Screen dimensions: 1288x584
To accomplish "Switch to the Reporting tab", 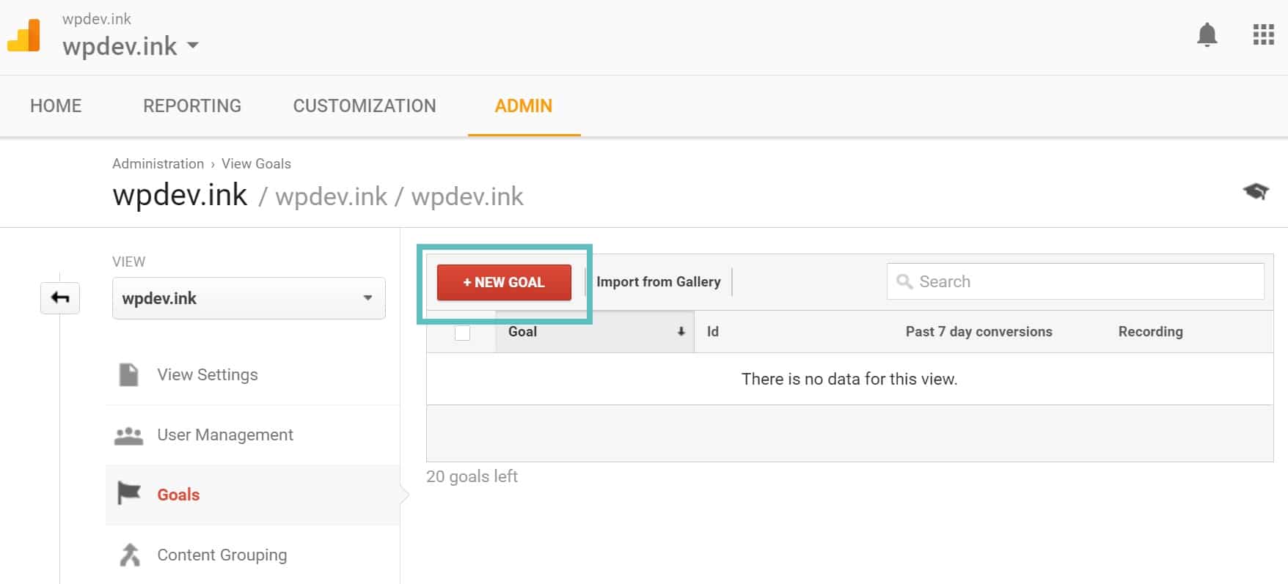I will (192, 106).
